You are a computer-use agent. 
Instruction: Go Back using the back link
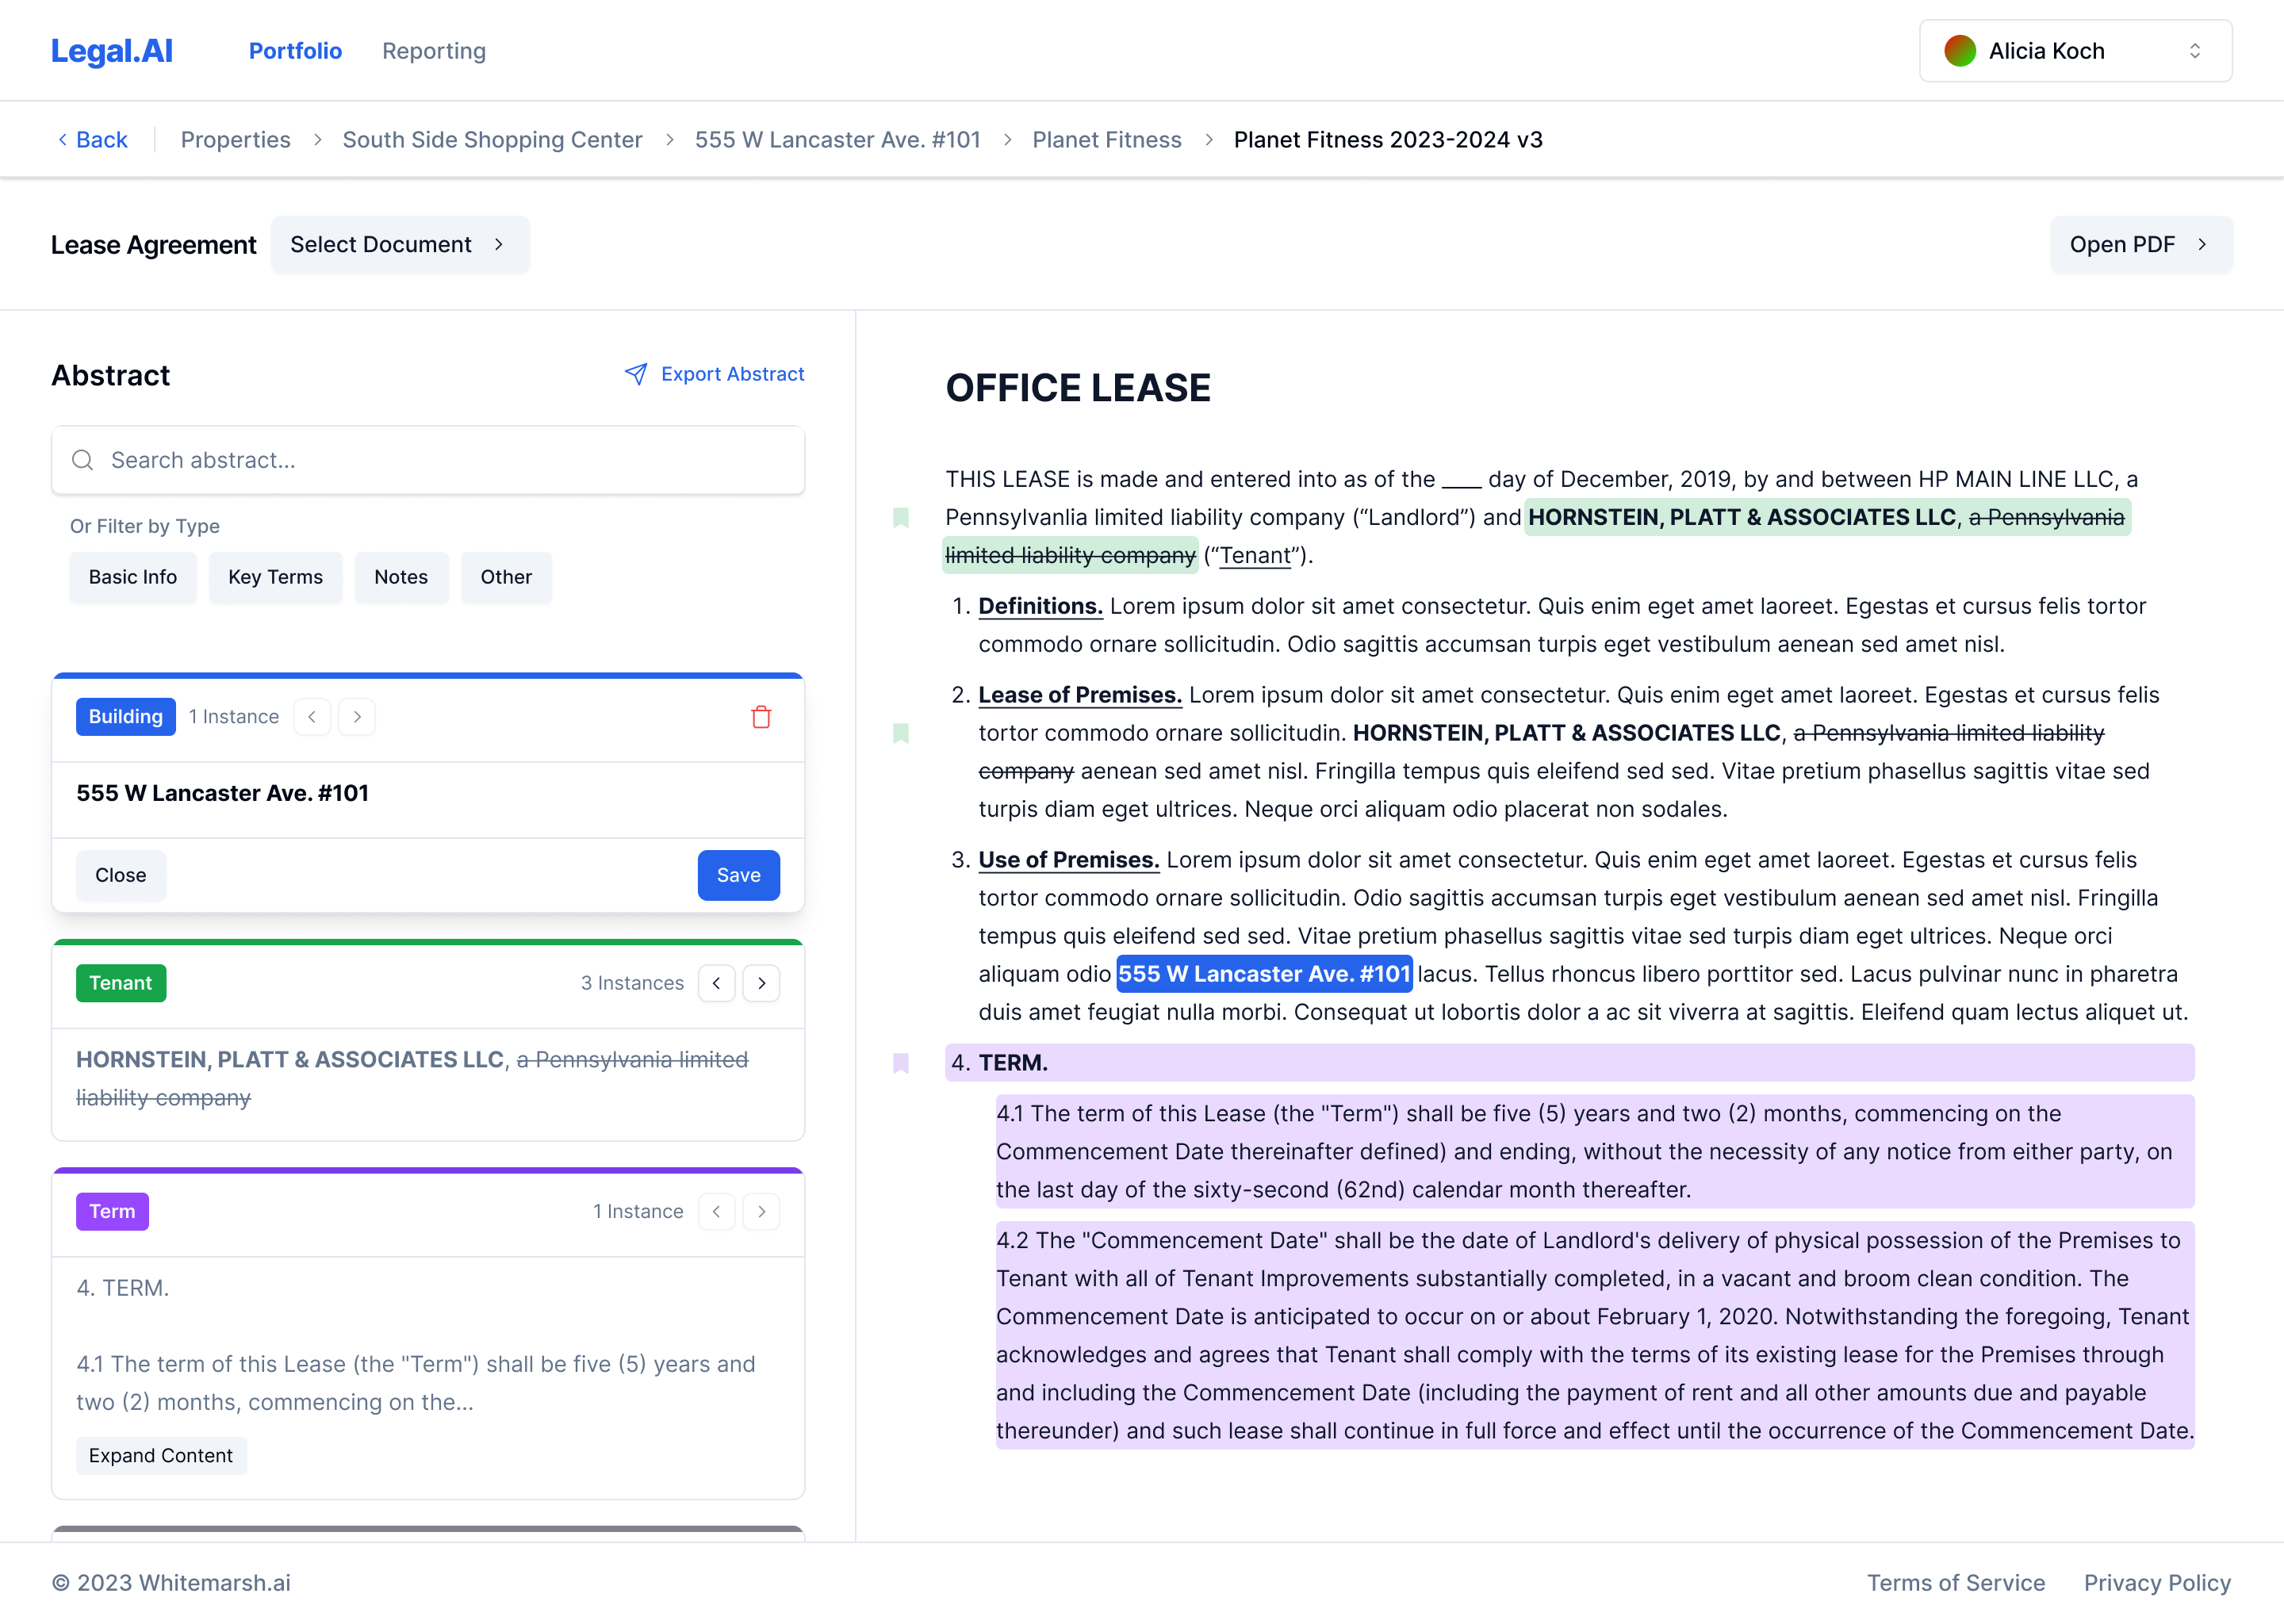(x=93, y=140)
